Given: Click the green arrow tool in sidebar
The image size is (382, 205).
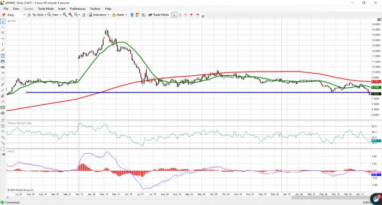Looking at the screenshot, I should pyautogui.click(x=3, y=67).
